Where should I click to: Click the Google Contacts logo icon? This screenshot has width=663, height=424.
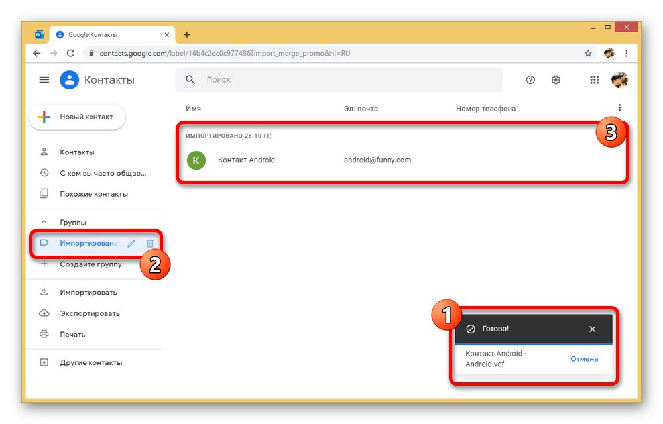click(70, 79)
